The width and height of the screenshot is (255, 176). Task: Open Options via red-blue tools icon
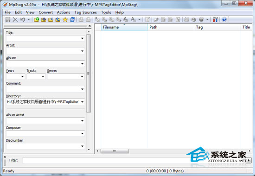[215, 19]
